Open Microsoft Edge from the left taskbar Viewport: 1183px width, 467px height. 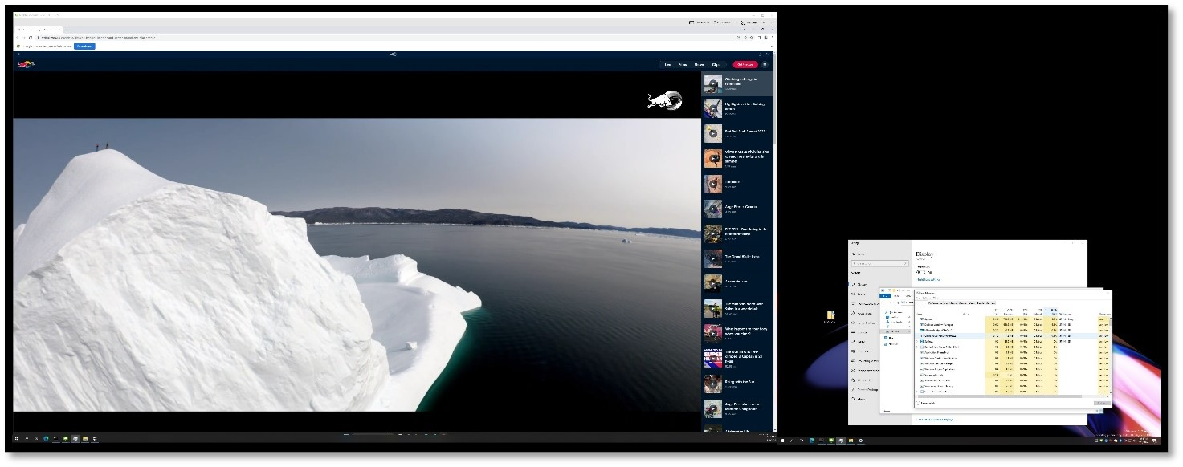tap(46, 438)
